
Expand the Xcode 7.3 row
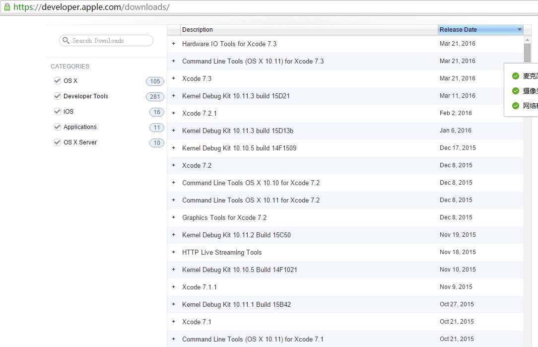pos(174,78)
